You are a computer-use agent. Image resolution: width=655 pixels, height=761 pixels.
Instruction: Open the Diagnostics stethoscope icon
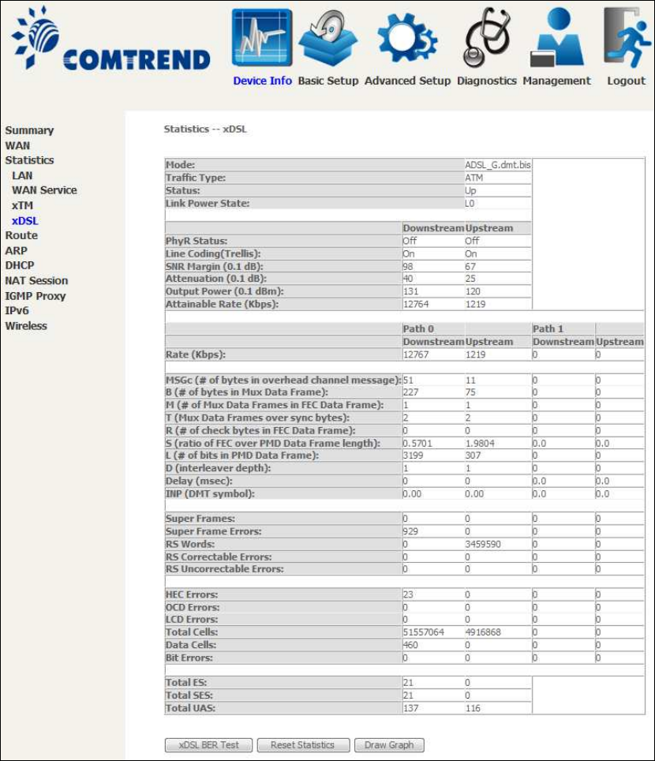point(487,38)
